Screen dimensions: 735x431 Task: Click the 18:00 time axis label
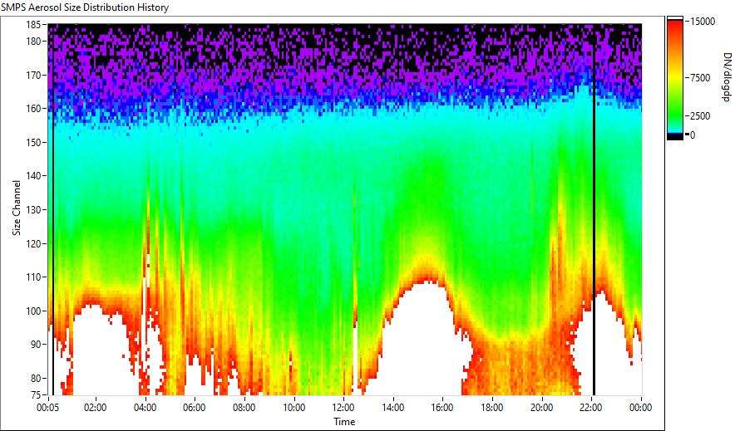491,408
